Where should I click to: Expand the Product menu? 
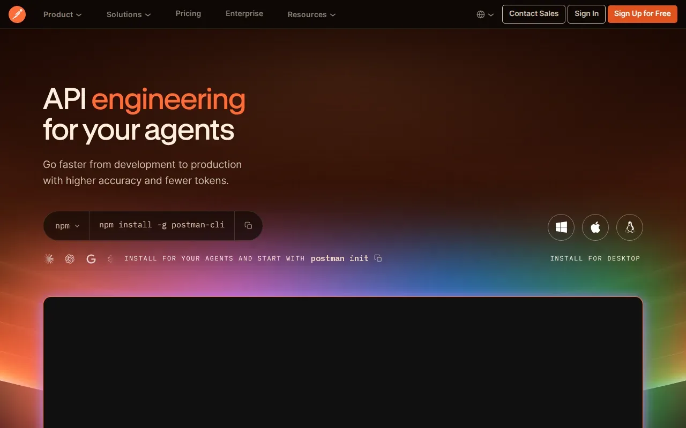point(63,14)
